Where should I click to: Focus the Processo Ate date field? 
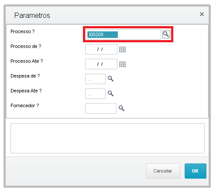[101, 64]
